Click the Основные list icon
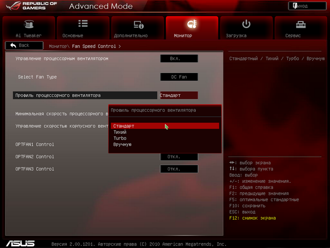This screenshot has width=330, height=248. (x=83, y=24)
